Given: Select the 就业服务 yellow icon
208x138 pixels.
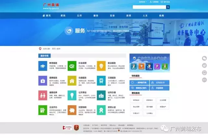Looking at the screenshot, I should [x=101, y=66].
